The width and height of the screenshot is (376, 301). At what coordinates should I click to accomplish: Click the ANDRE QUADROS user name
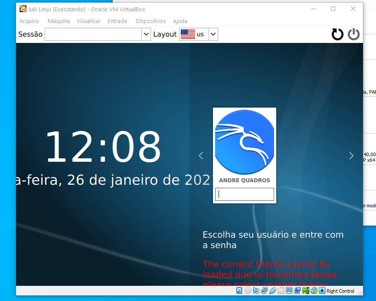(x=245, y=180)
